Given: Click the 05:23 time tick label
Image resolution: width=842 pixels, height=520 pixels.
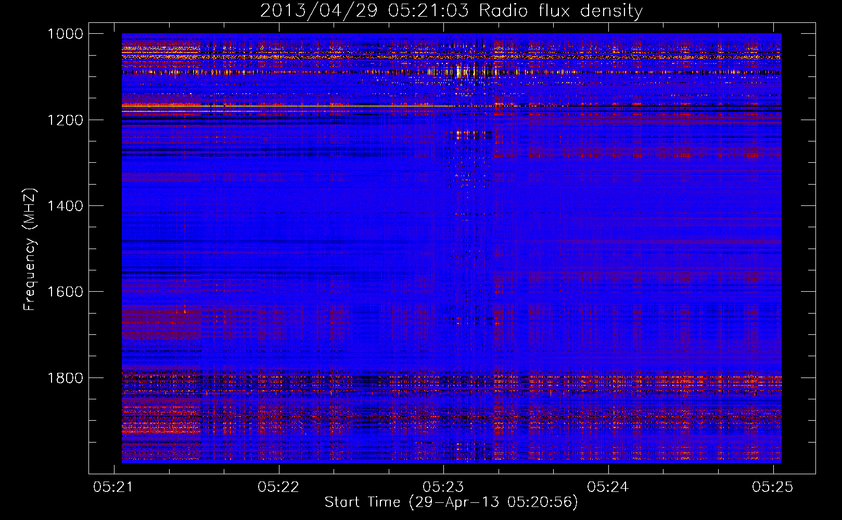Looking at the screenshot, I should (443, 487).
